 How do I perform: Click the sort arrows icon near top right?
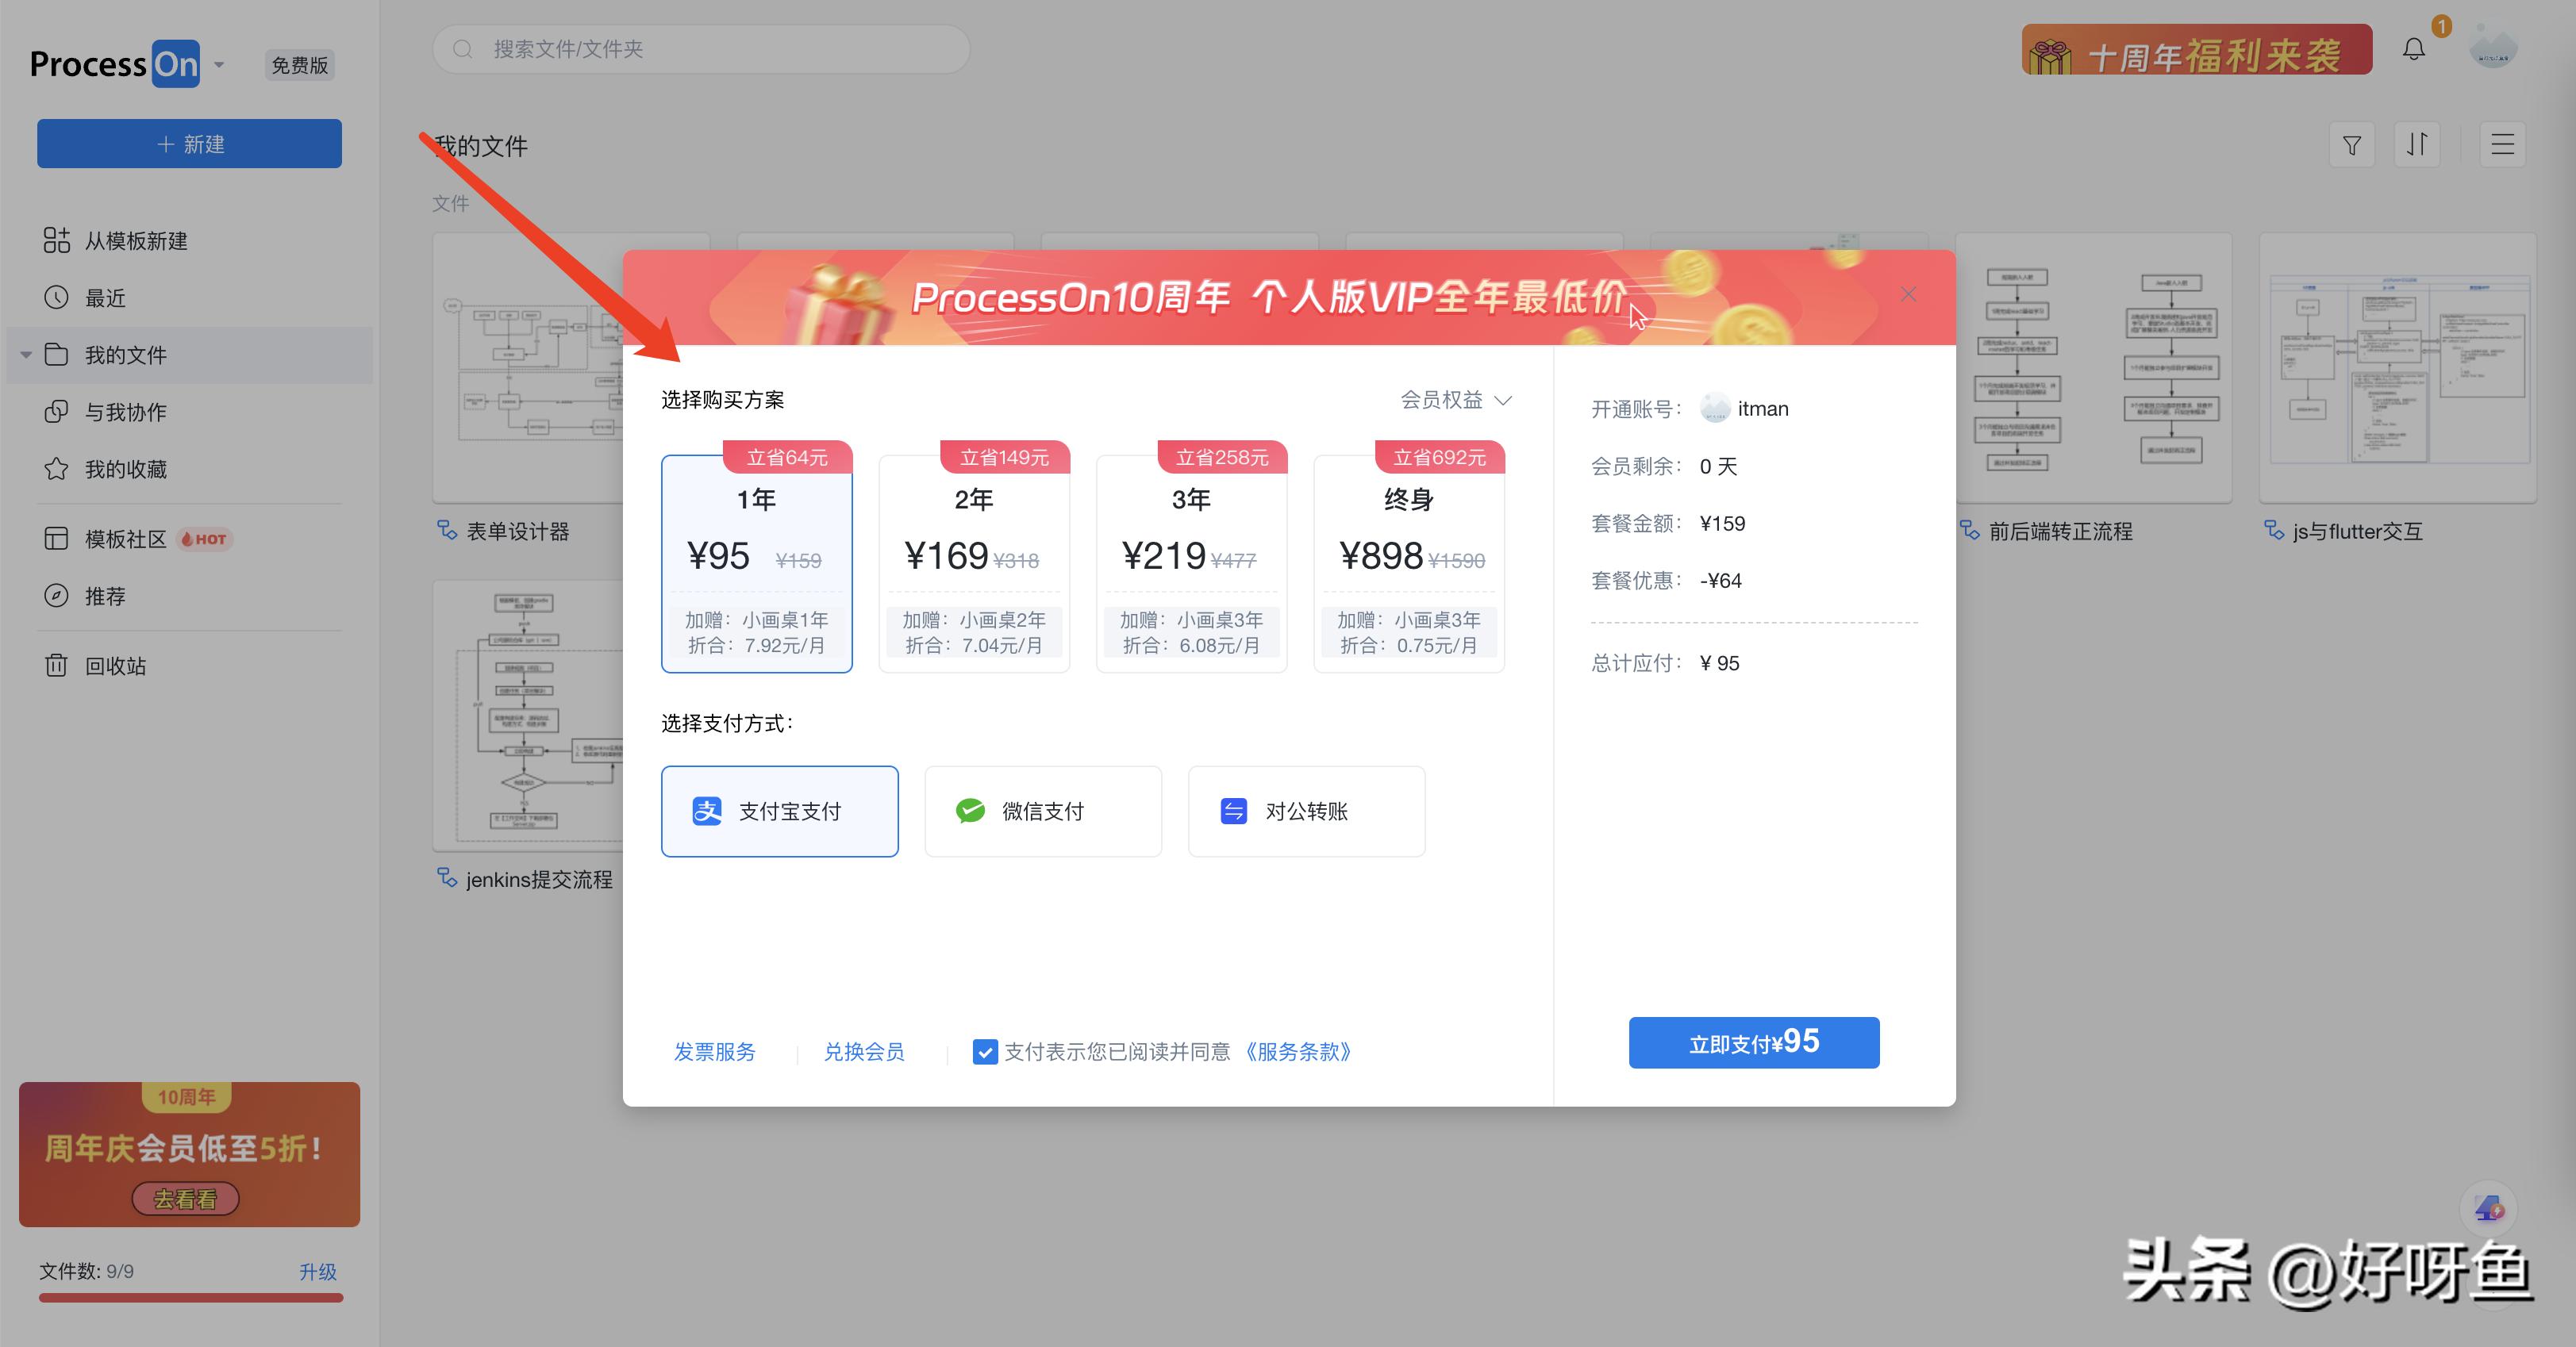point(2417,145)
